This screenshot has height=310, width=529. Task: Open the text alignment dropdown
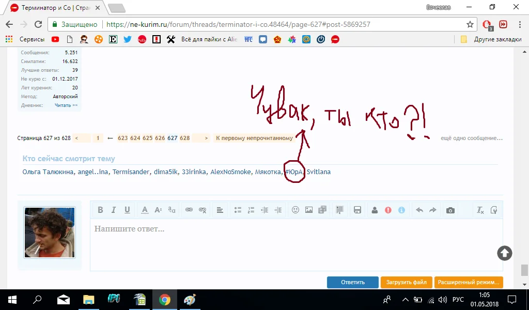220,210
